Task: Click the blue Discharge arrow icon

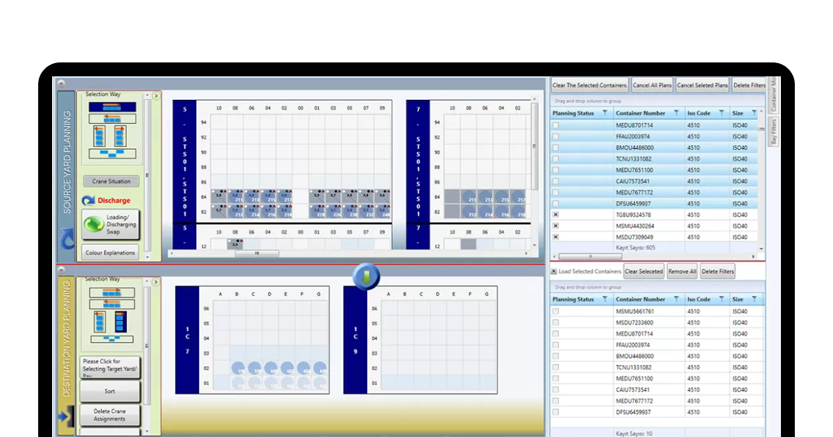Action: point(88,200)
